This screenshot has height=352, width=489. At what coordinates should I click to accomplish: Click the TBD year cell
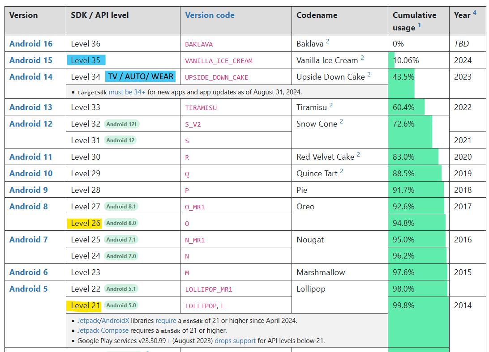tap(468, 44)
